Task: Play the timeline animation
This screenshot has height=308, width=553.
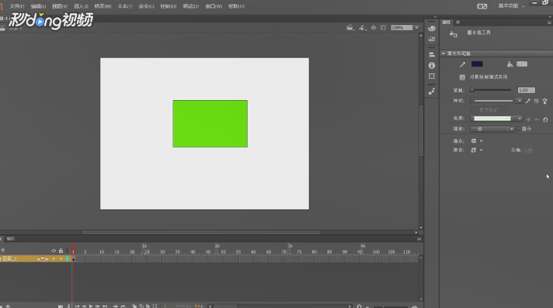Action: (91, 306)
